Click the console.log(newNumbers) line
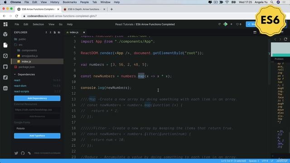The image size is (290, 163). pos(106,88)
